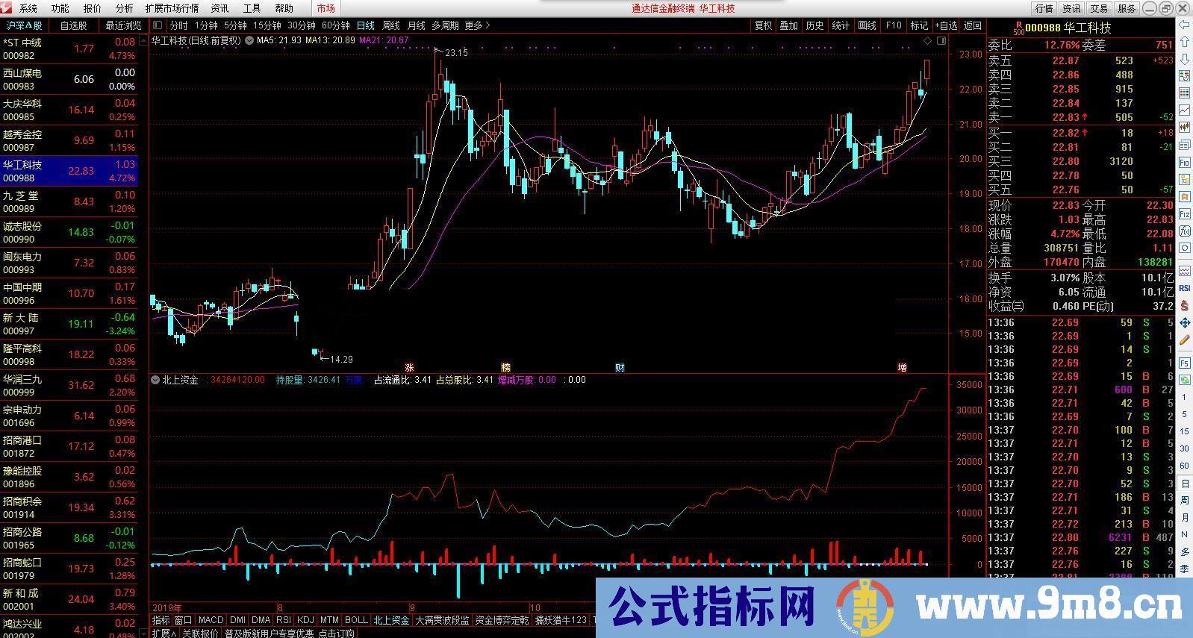Click the 市场 button in menu bar

click(x=325, y=8)
